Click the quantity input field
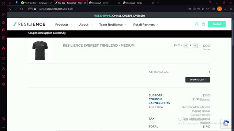Image resolution: width=234 pixels, height=131 pixels. point(190,45)
